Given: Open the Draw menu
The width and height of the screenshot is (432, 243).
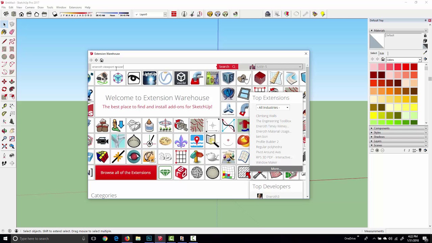Looking at the screenshot, I should [40, 7].
